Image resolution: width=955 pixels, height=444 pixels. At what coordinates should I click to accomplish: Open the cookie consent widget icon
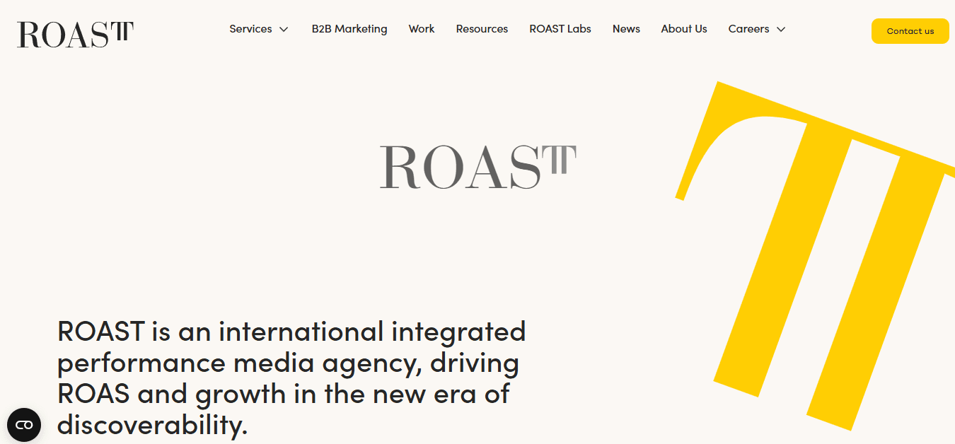(24, 425)
